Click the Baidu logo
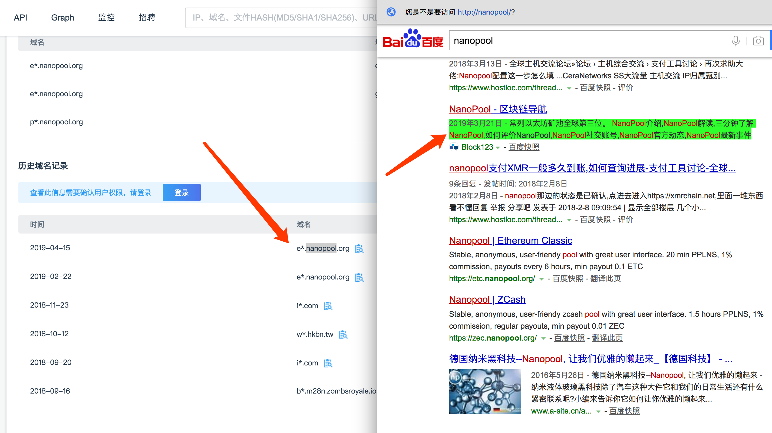This screenshot has width=772, height=433. point(413,39)
